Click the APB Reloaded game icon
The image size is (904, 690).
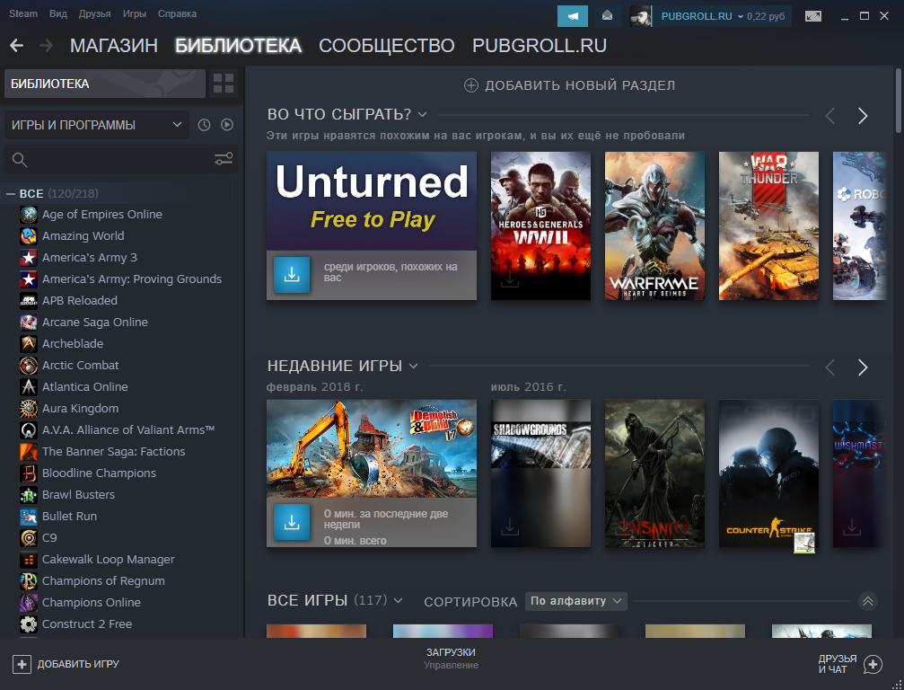coord(28,301)
